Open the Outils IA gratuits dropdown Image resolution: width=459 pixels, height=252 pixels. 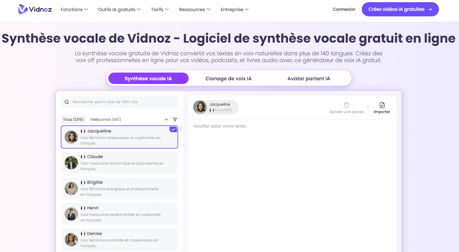point(119,10)
